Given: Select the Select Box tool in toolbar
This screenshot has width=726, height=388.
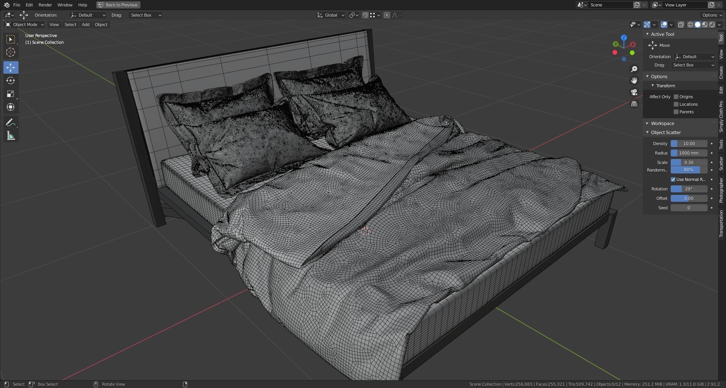Looking at the screenshot, I should click(11, 39).
